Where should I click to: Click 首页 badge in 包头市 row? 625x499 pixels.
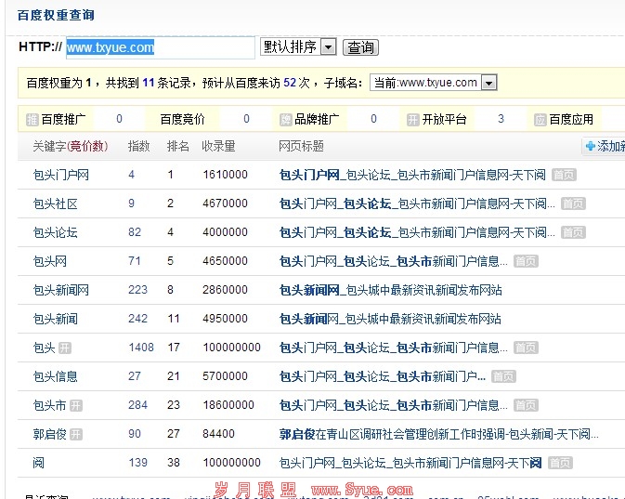click(526, 405)
